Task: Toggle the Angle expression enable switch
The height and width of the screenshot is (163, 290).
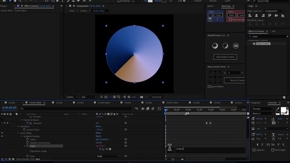Action: pos(100,149)
